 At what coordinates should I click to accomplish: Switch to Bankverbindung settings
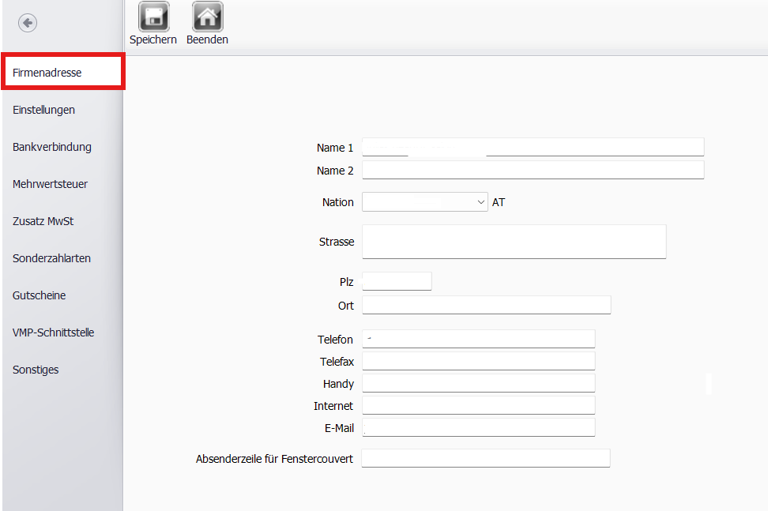click(52, 147)
